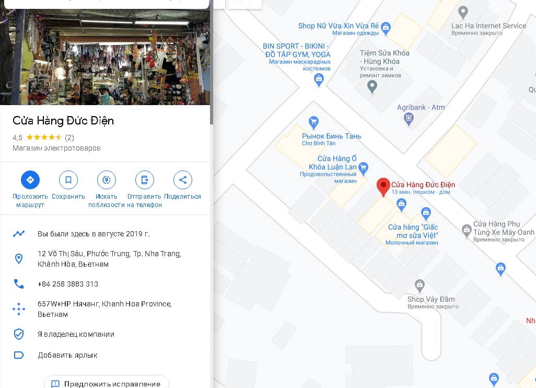Click the search nearby icon
The height and width of the screenshot is (388, 536).
pos(106,180)
